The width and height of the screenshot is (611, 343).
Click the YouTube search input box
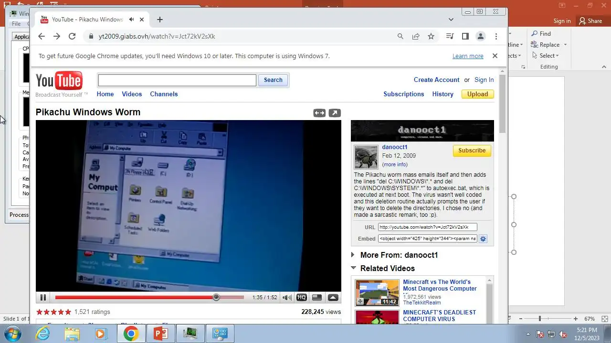[177, 80]
